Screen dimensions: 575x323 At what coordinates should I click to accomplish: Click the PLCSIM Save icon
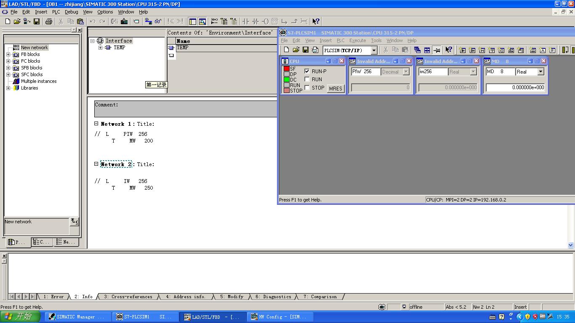point(306,50)
